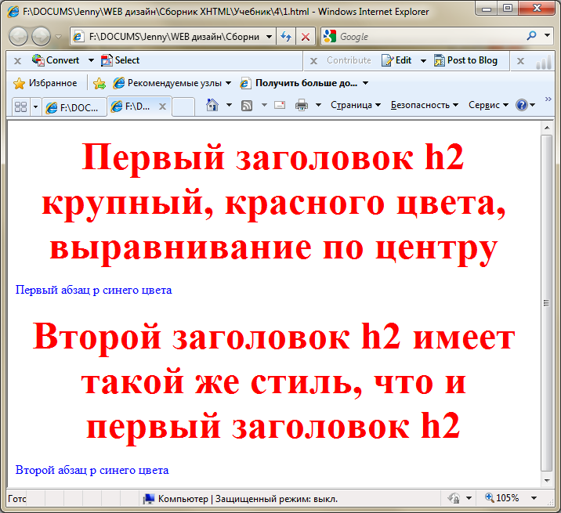Image resolution: width=561 pixels, height=513 pixels.
Task: Open the Страница dropdown menu
Action: [355, 105]
